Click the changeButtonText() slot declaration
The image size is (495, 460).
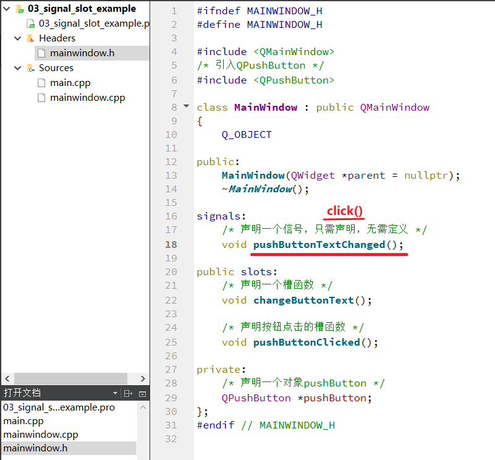point(312,300)
